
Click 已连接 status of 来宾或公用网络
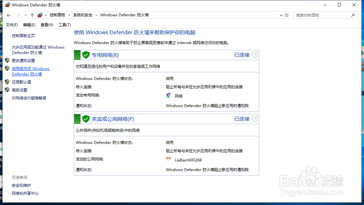point(242,119)
